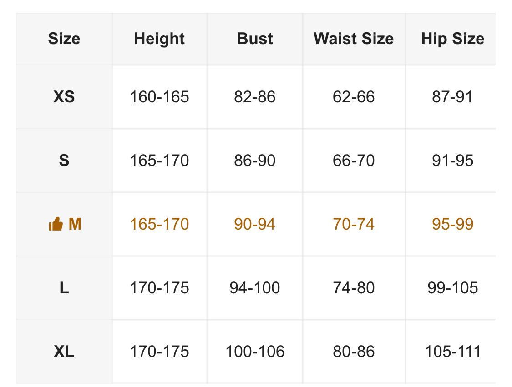Click the thumbs-up recommended size icon
The width and height of the screenshot is (512, 387).
pos(56,224)
